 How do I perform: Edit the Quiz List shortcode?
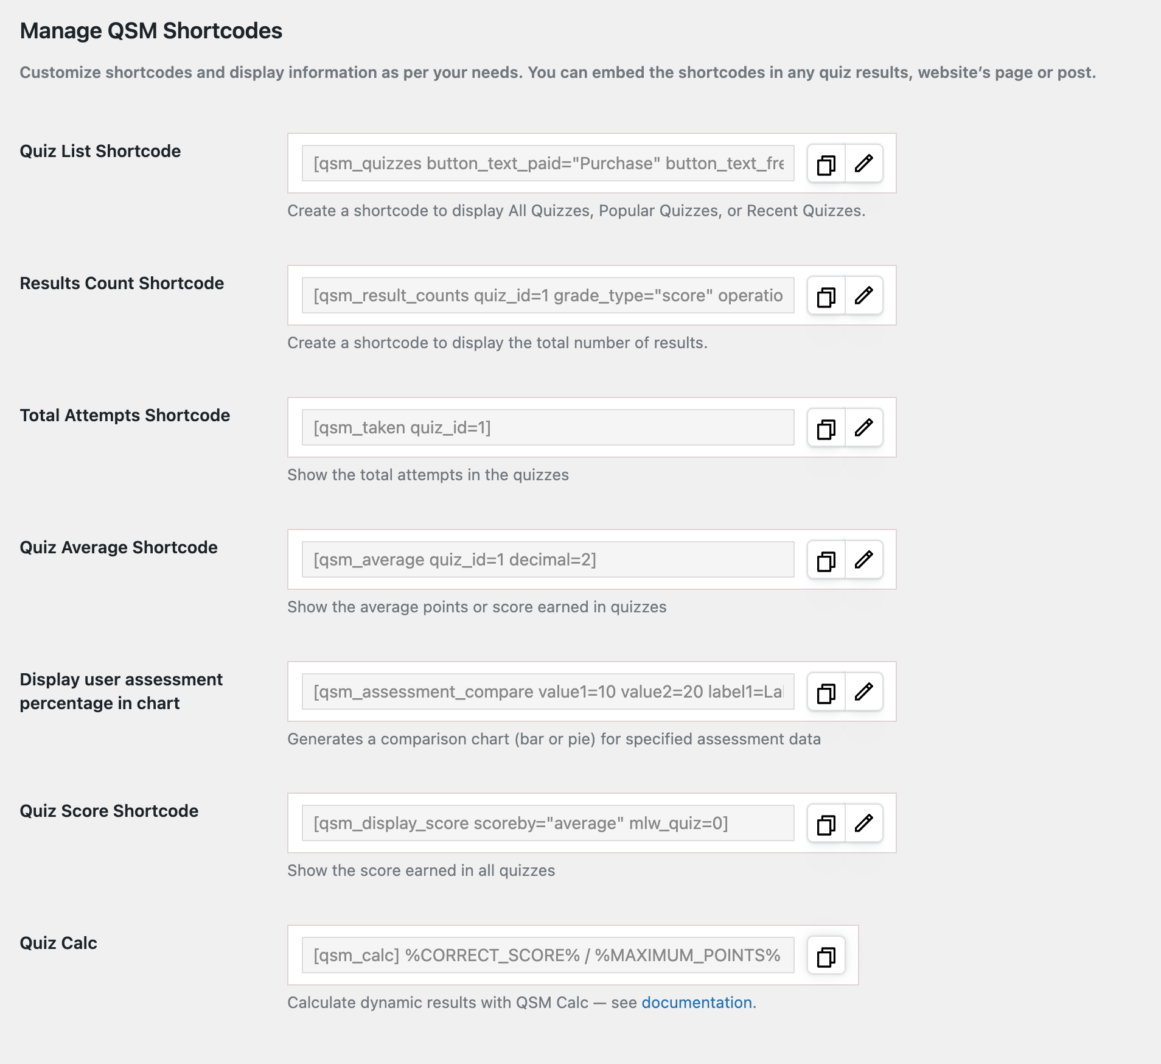[863, 164]
